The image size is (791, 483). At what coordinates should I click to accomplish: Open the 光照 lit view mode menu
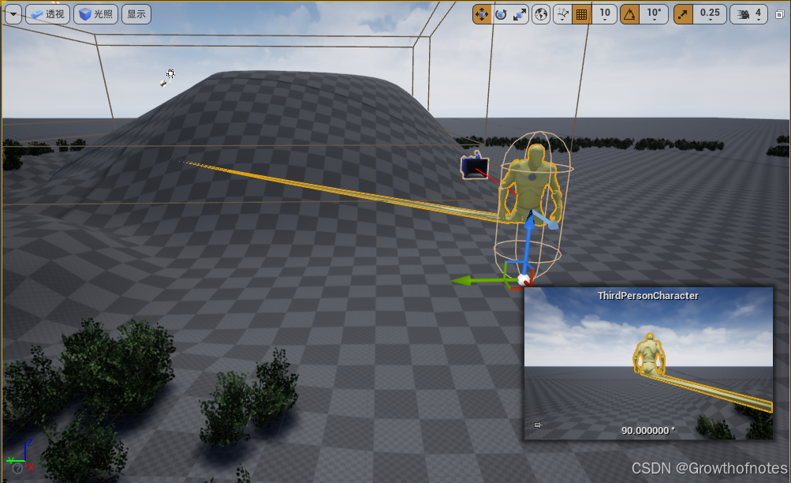[96, 14]
